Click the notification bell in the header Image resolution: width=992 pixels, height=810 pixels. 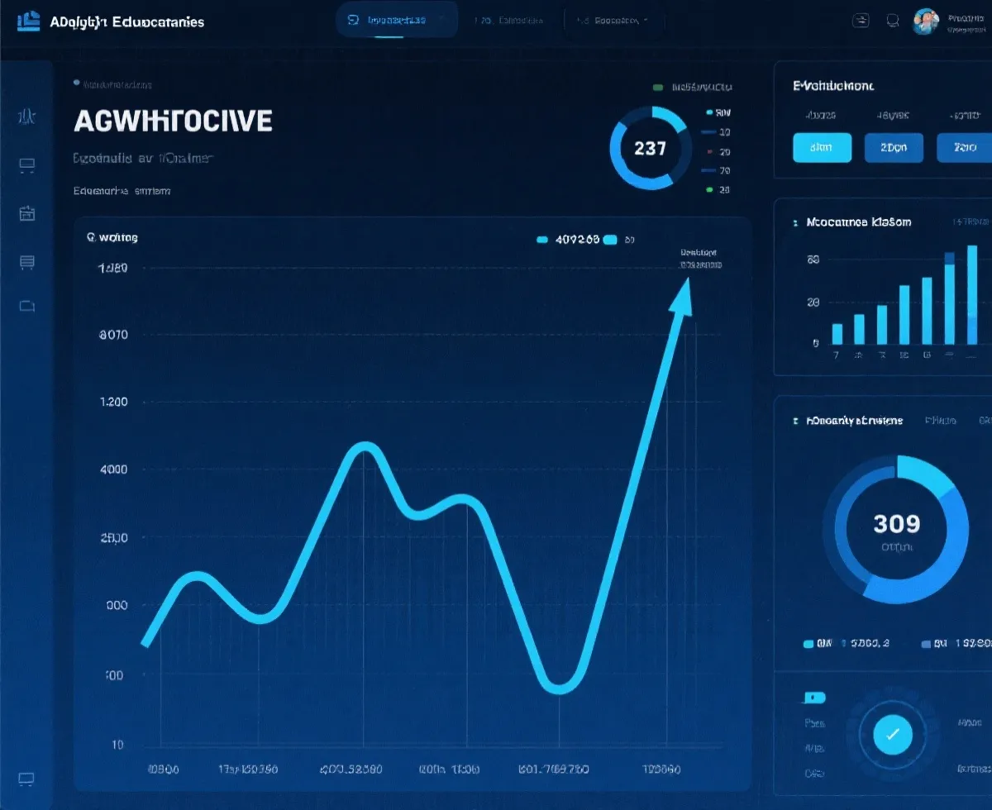(893, 21)
